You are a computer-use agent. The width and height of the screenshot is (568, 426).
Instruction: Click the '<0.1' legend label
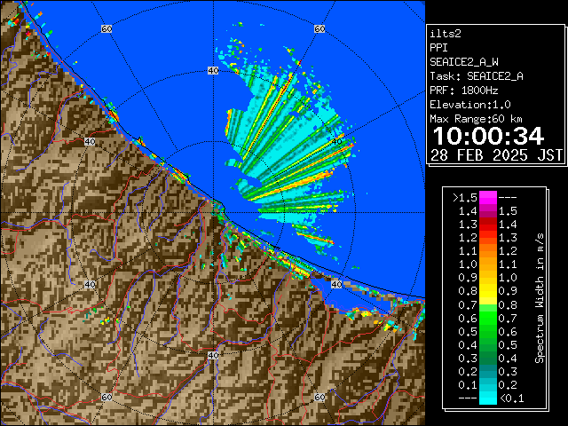point(512,398)
